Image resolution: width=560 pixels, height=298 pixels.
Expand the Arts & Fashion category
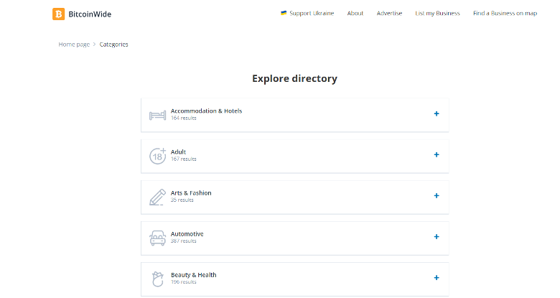[436, 196]
